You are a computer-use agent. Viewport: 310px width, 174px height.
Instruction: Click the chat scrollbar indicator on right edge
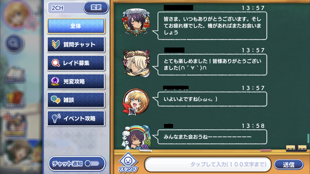click(x=308, y=138)
